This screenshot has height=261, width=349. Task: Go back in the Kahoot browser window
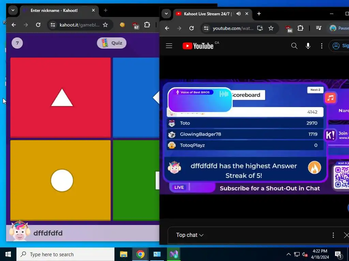[14, 25]
